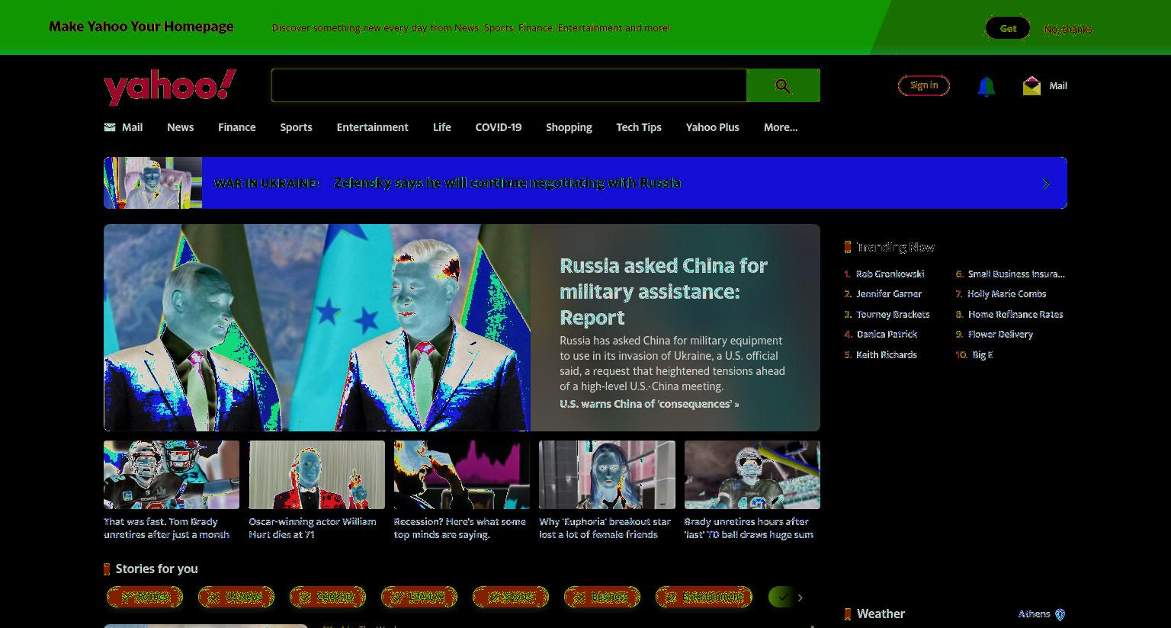Screen dimensions: 1171x628
Task: Click the Get button in homepage banner
Action: click(x=1008, y=28)
